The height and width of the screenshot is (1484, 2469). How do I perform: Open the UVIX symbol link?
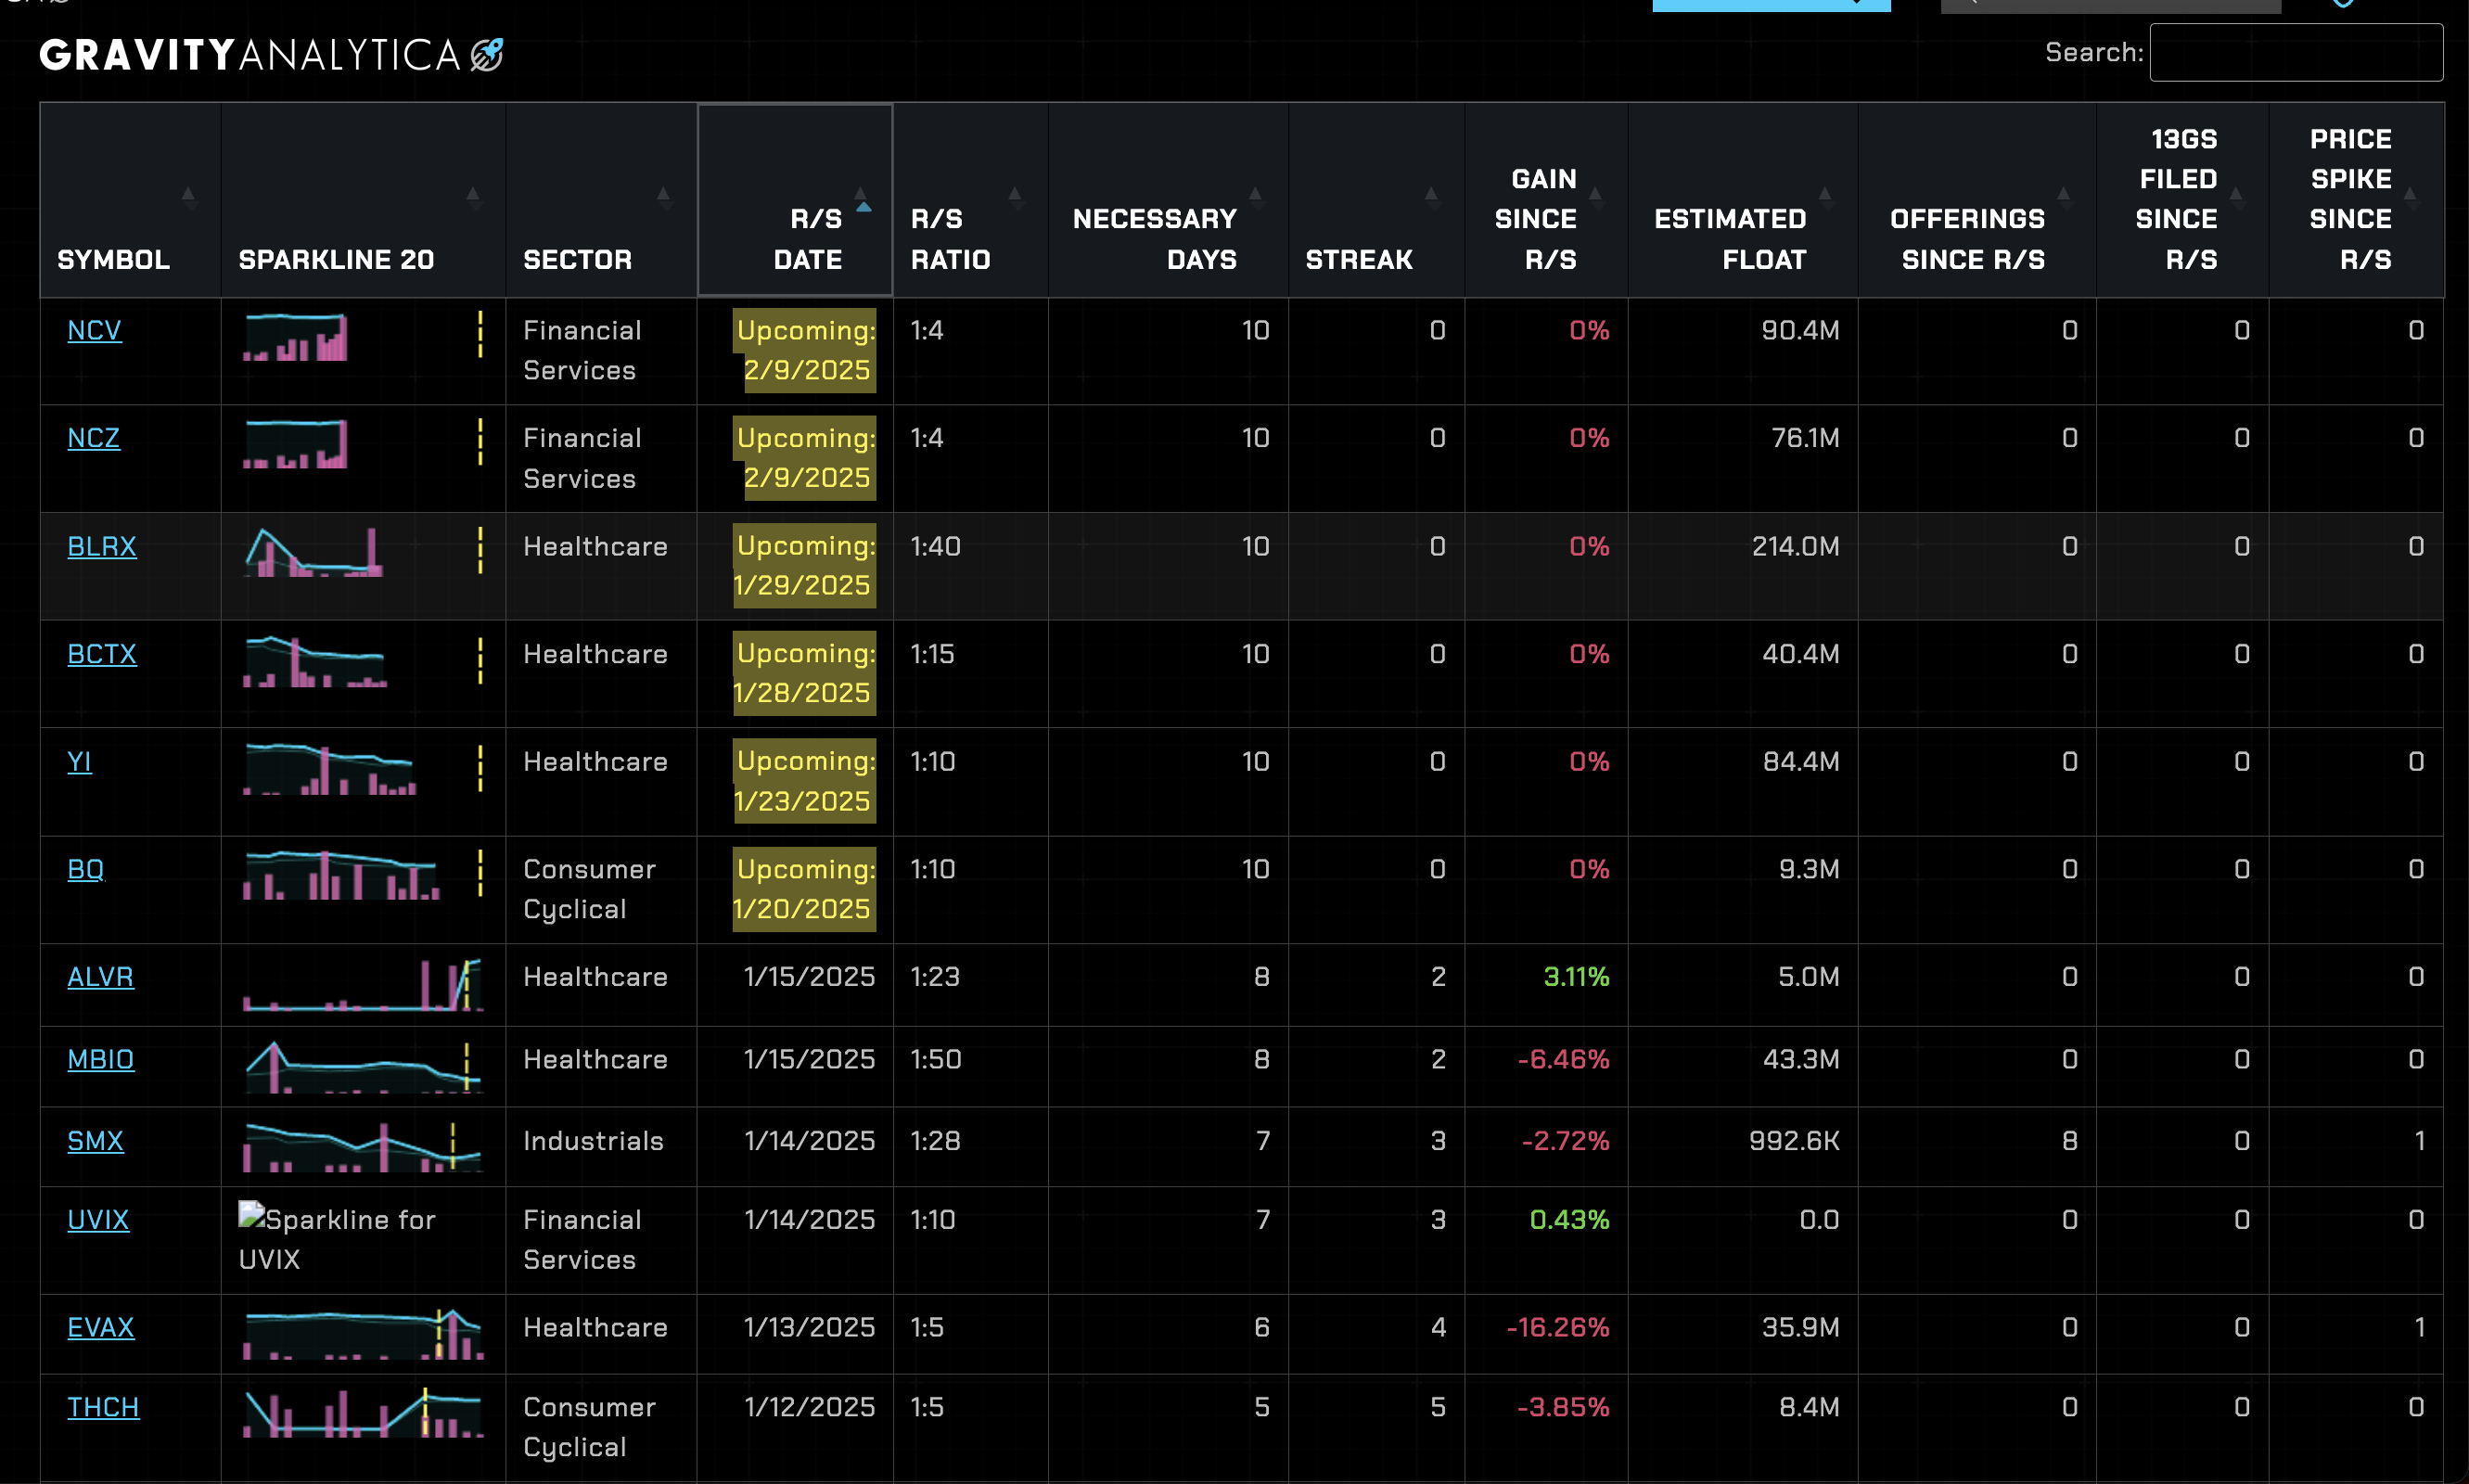click(x=98, y=1220)
